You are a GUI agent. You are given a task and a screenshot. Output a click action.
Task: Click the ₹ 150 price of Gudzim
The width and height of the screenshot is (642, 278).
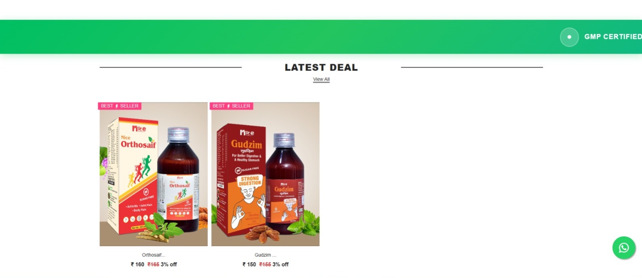(249, 265)
